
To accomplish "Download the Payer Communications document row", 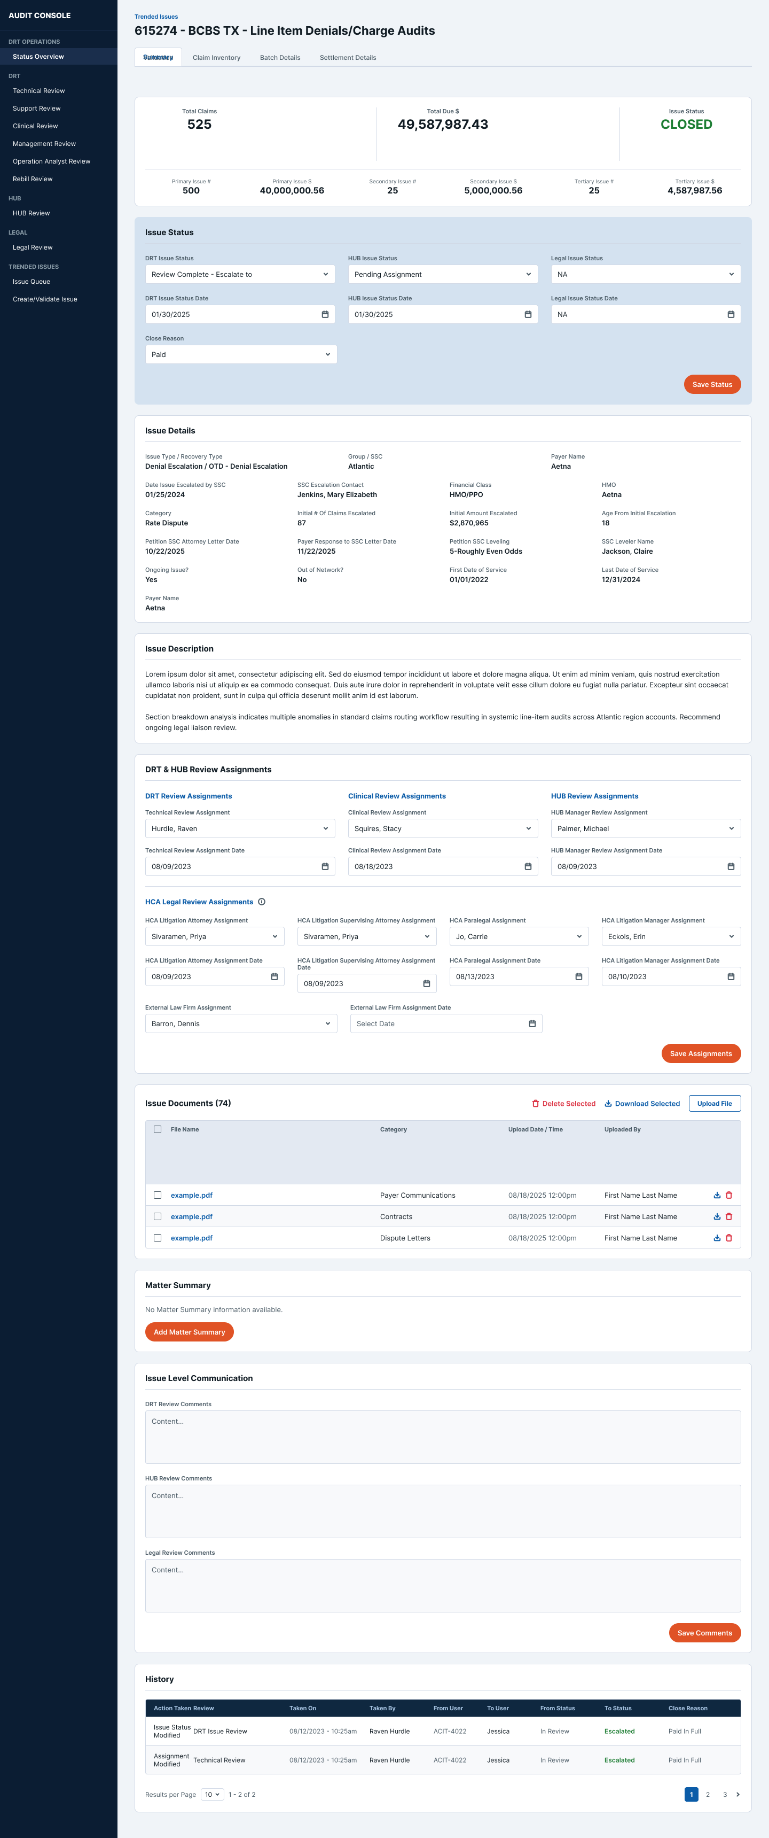I will coord(717,1195).
